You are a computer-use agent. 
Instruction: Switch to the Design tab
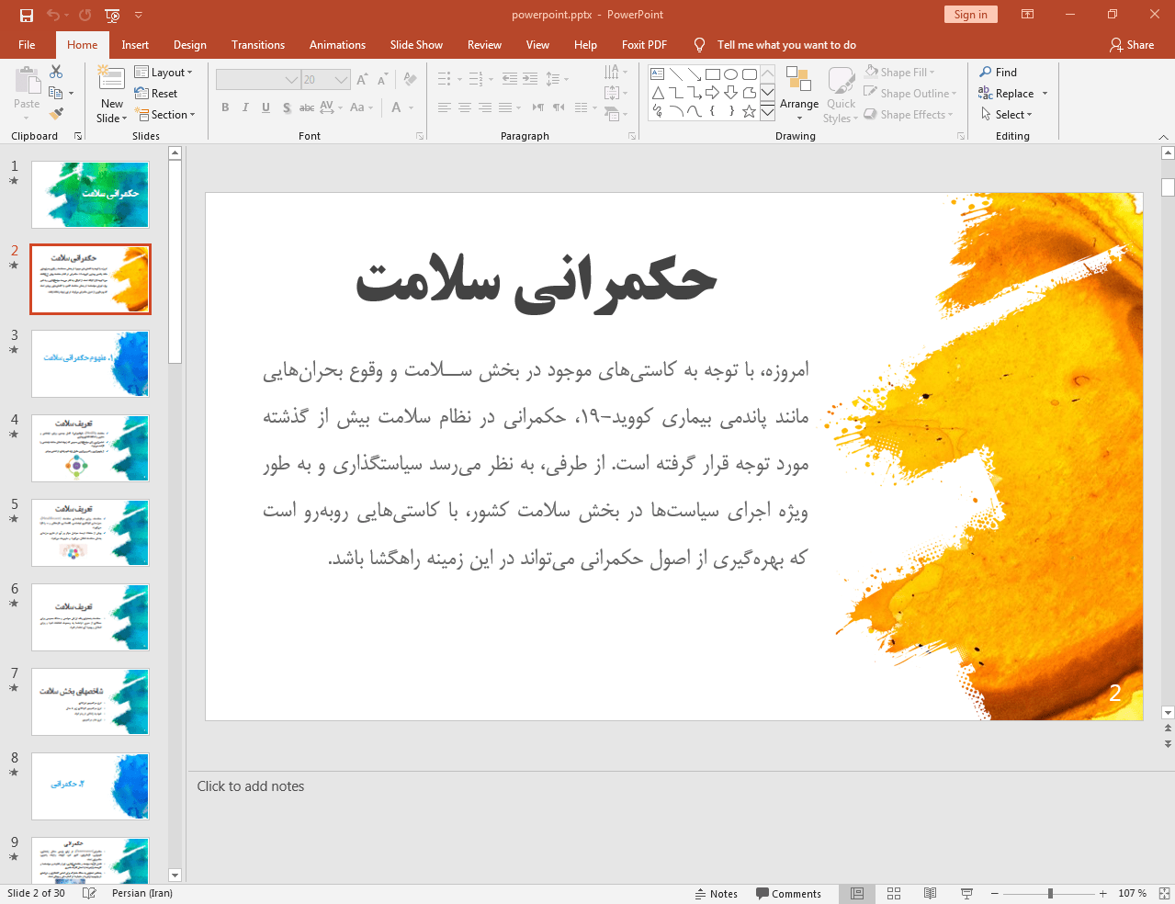pyautogui.click(x=190, y=45)
